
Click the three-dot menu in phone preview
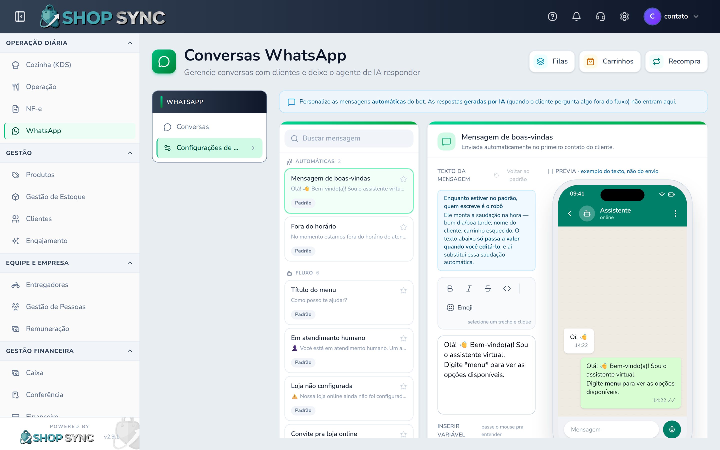point(675,213)
